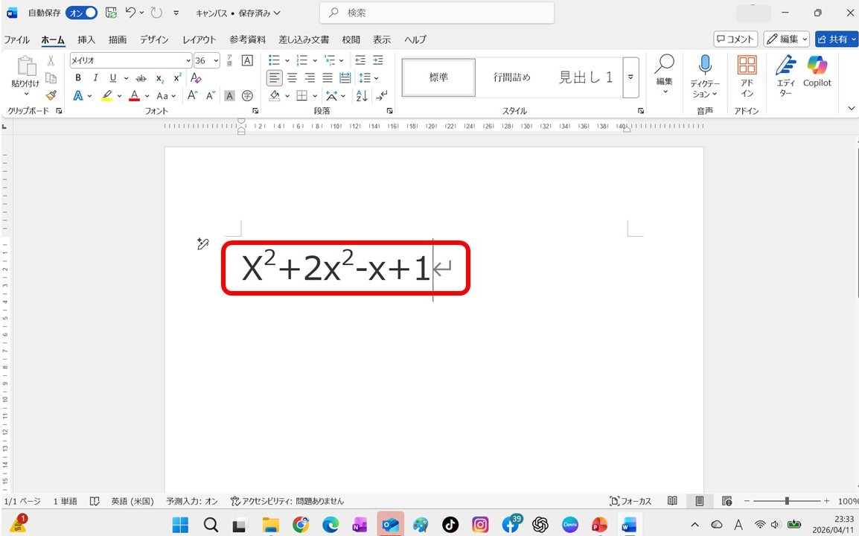Image resolution: width=859 pixels, height=536 pixels.
Task: Toggle bold formatting
Action: [78, 78]
